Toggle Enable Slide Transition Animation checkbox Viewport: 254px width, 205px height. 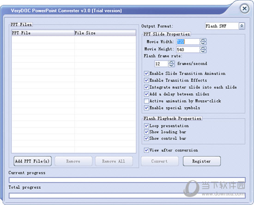point(146,73)
